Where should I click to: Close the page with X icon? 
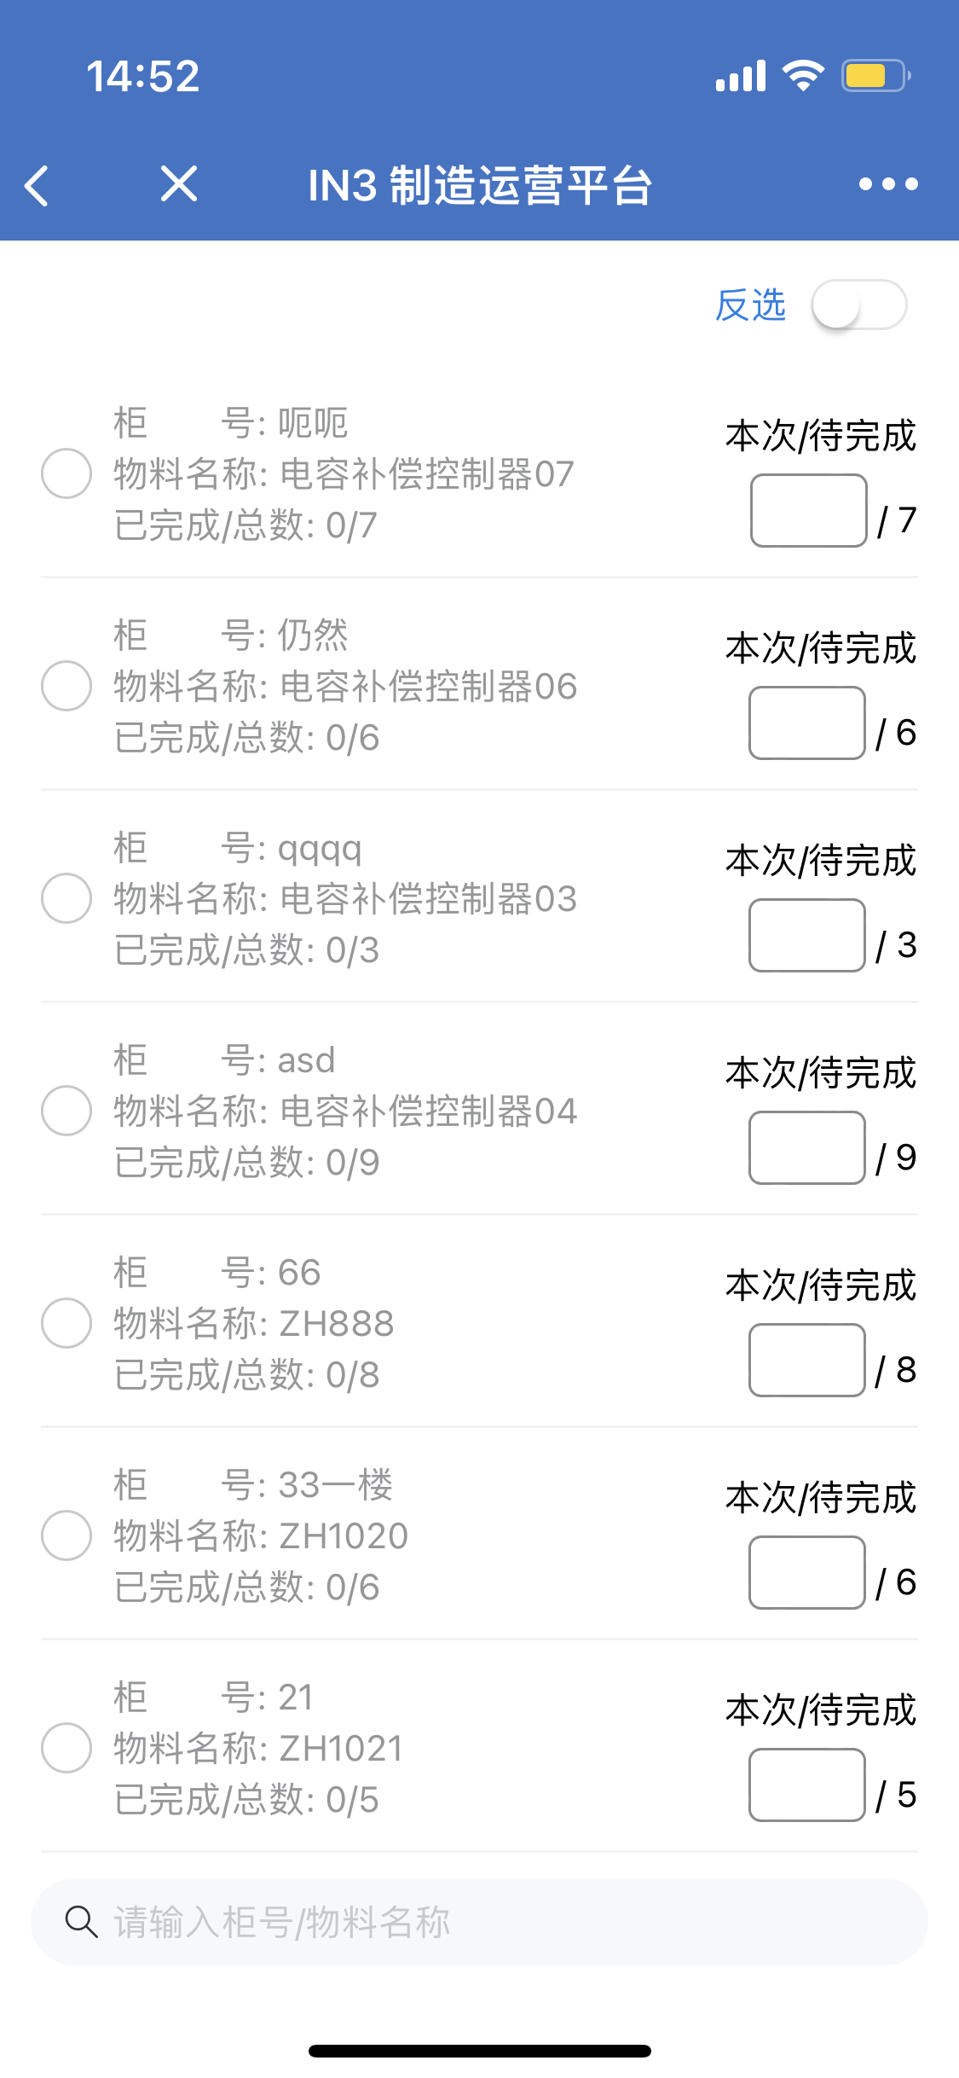pyautogui.click(x=179, y=184)
